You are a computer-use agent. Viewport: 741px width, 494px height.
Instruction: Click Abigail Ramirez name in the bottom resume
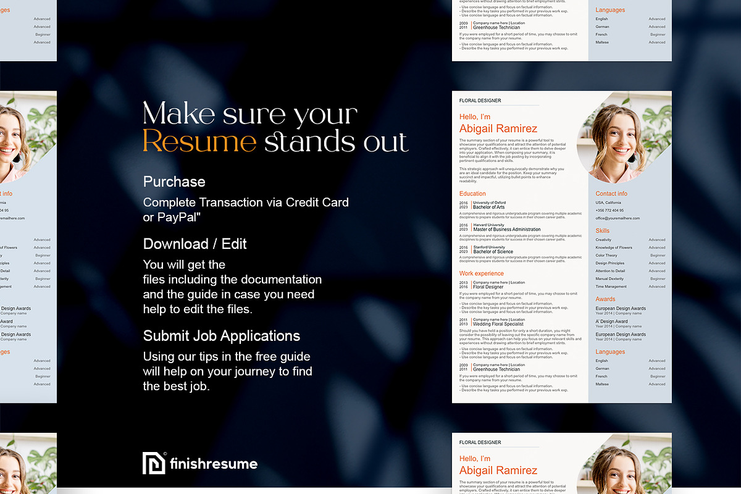(x=498, y=471)
